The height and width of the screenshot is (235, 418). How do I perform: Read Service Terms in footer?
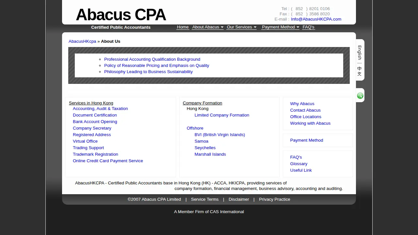click(205, 199)
